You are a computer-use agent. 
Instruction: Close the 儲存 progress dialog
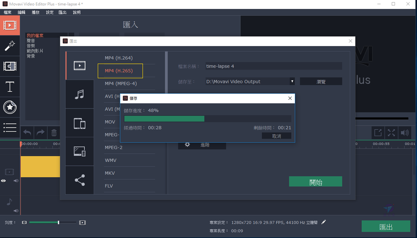coord(290,98)
